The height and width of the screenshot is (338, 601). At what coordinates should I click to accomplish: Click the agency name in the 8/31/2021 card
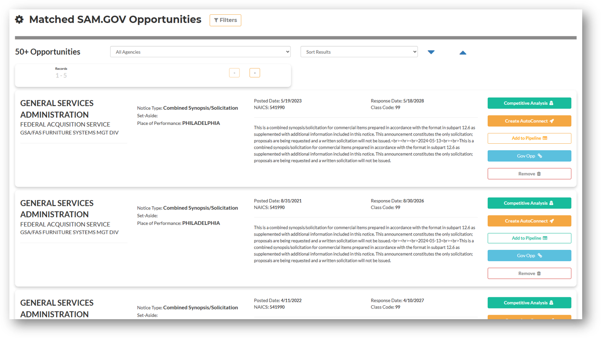(x=57, y=209)
